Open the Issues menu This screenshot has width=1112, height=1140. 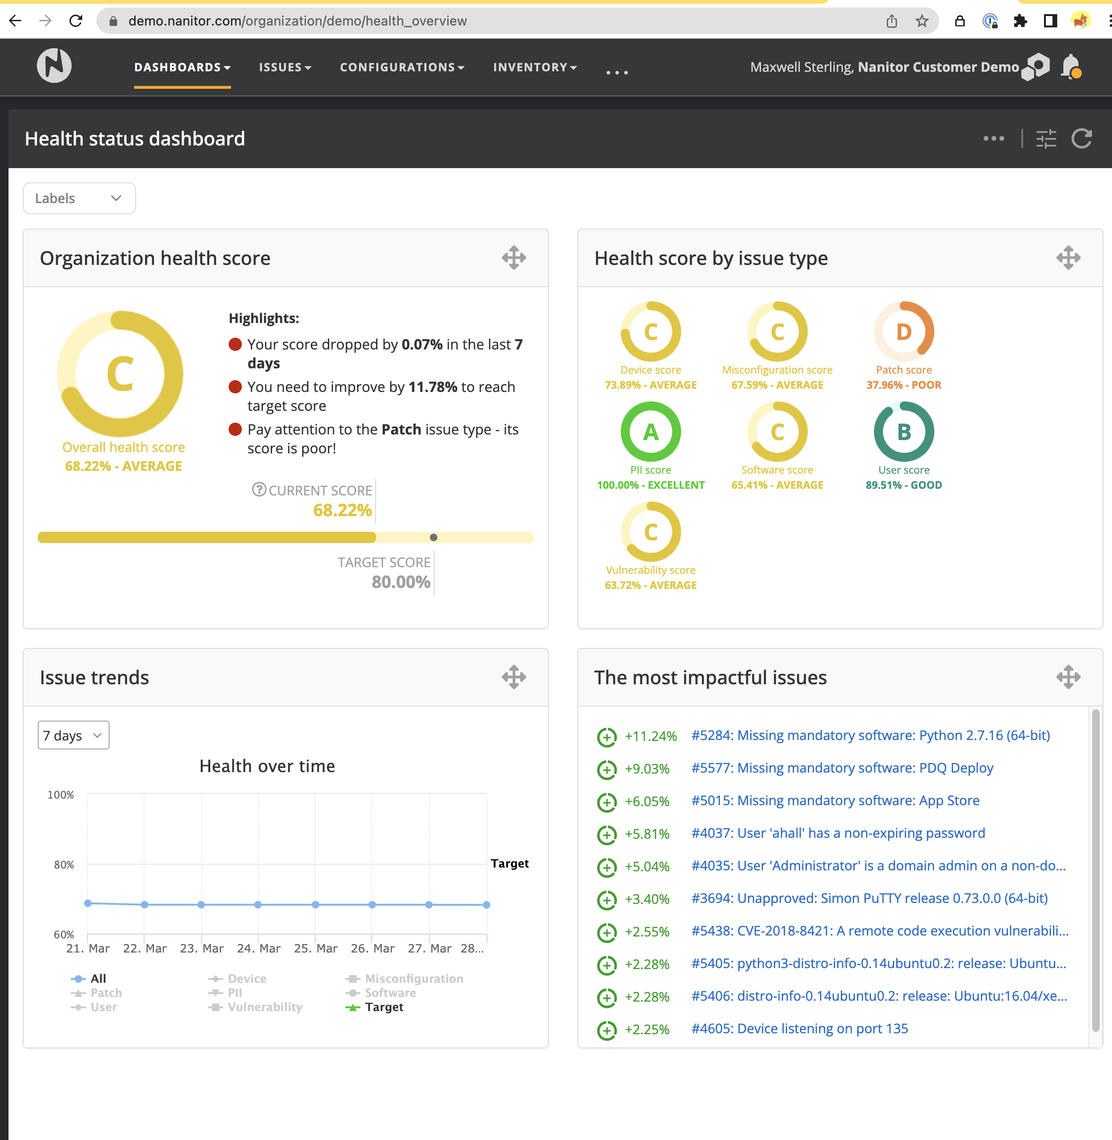point(285,67)
